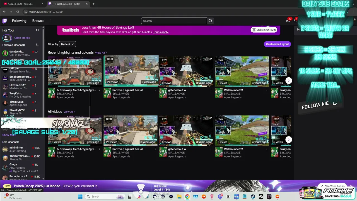Click Apex Legends box art beside glitched out w under All videos
Viewport: 357px width, 201px height.
pos(163,152)
